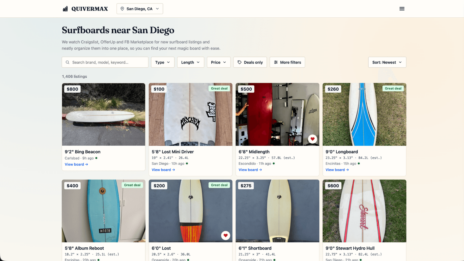Click the Surfboards near San Diego heading
Image resolution: width=464 pixels, height=261 pixels.
pyautogui.click(x=118, y=30)
